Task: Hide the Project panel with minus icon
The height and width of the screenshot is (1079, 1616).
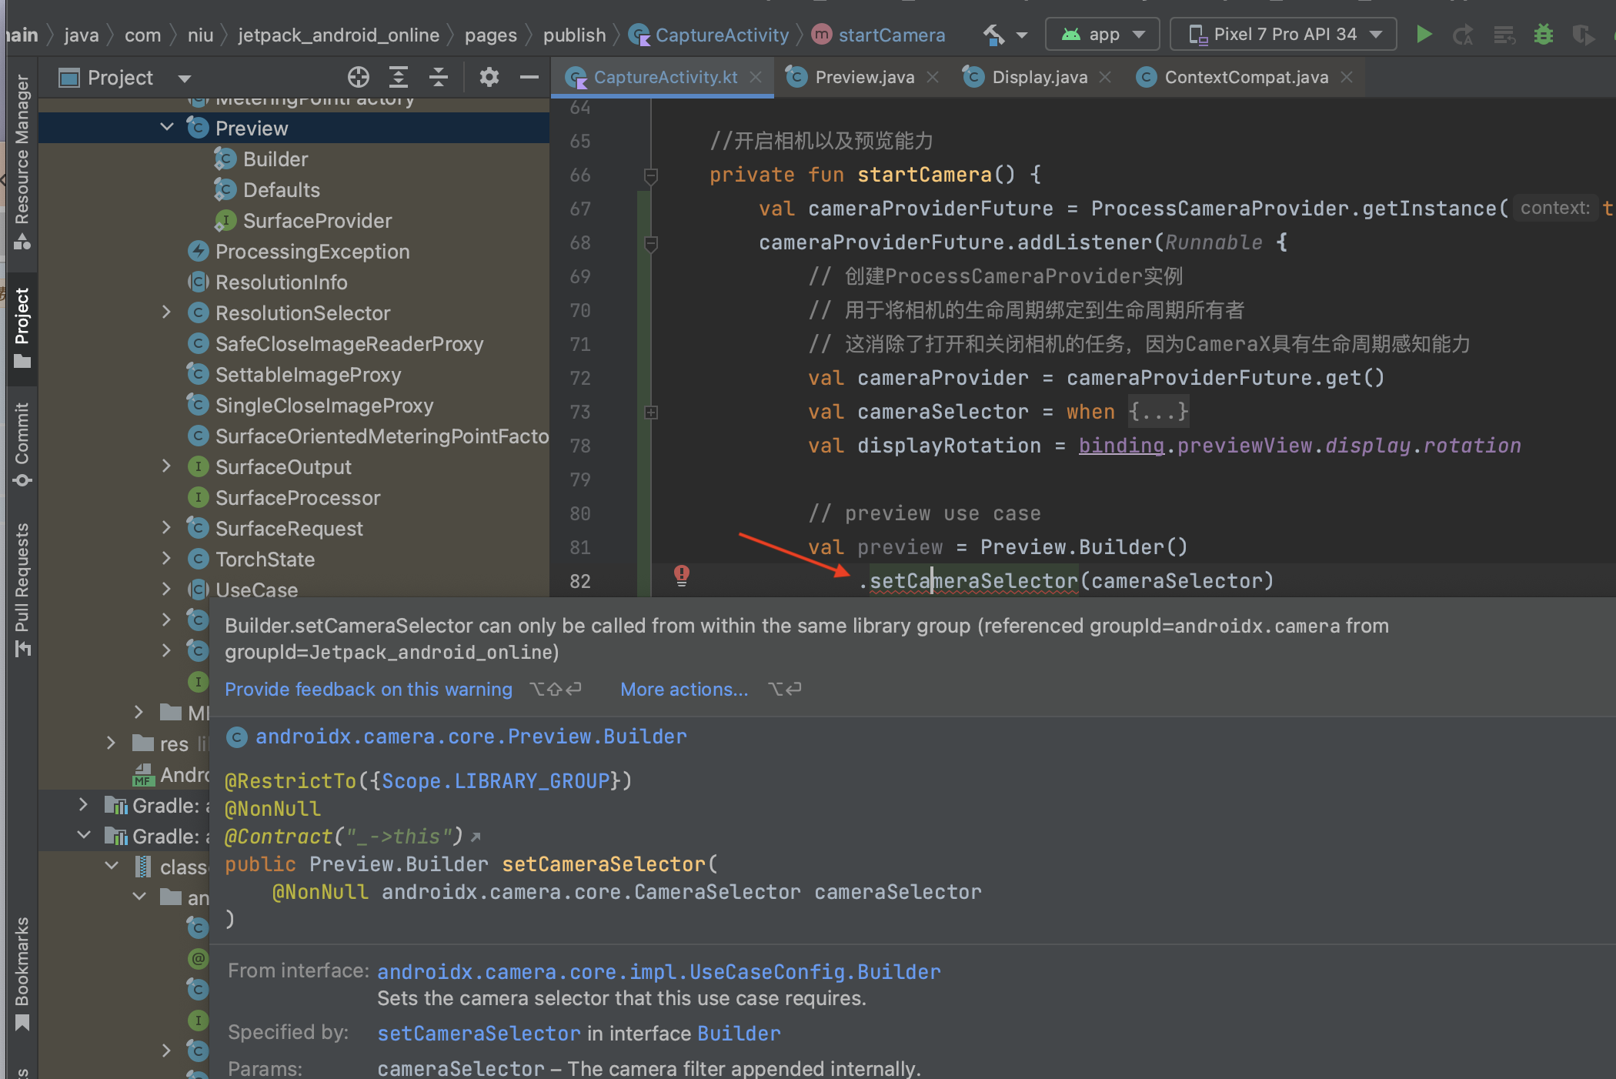Action: tap(529, 77)
